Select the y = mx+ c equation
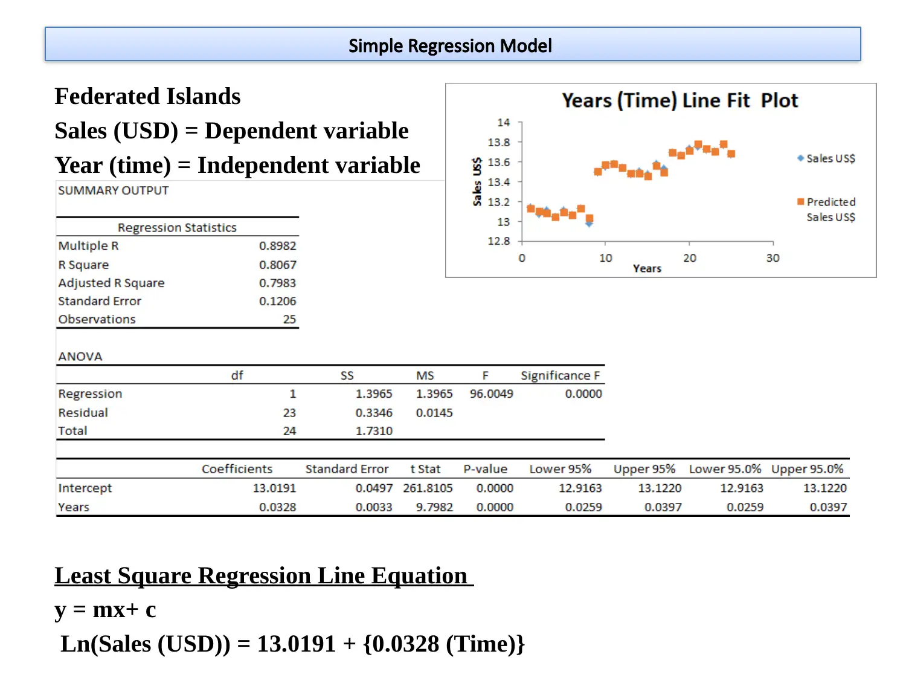Screen dimensions: 906x680 [x=105, y=610]
